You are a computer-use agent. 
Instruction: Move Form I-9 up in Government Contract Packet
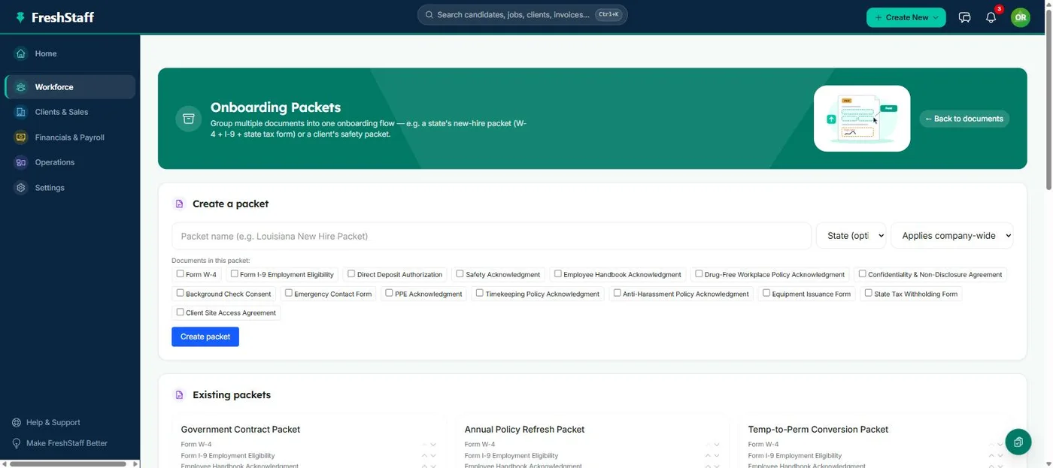[424, 456]
